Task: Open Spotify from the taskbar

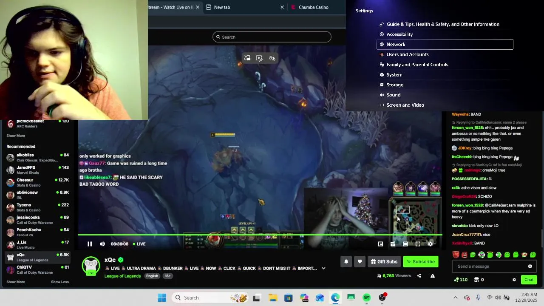Action: point(367,298)
